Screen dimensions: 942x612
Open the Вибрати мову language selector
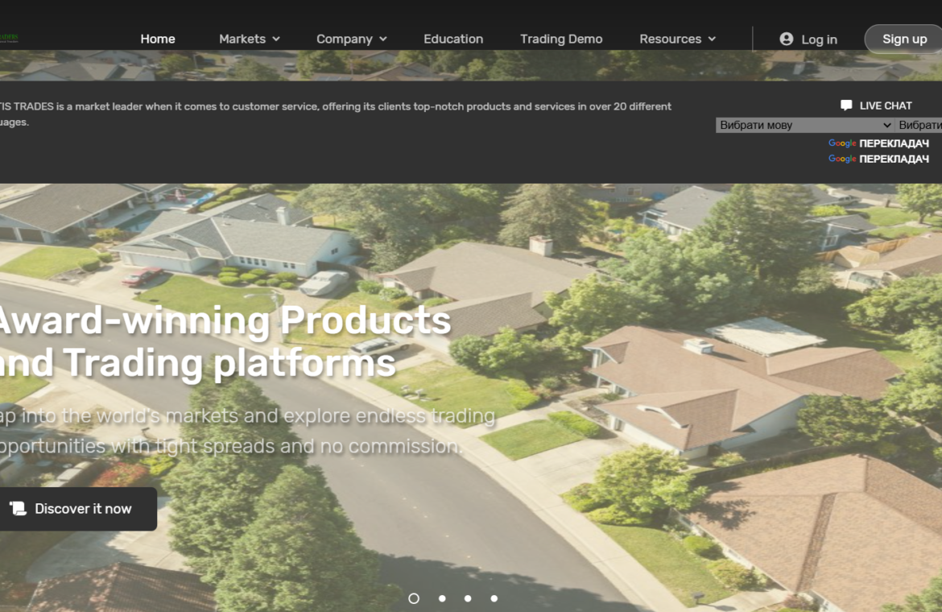(x=804, y=125)
